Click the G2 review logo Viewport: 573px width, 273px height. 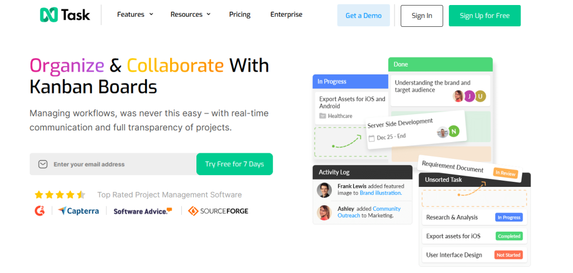point(39,211)
